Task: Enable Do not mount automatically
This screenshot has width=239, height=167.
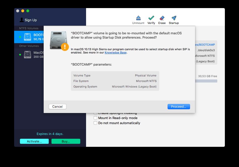Action: pyautogui.click(x=95, y=123)
